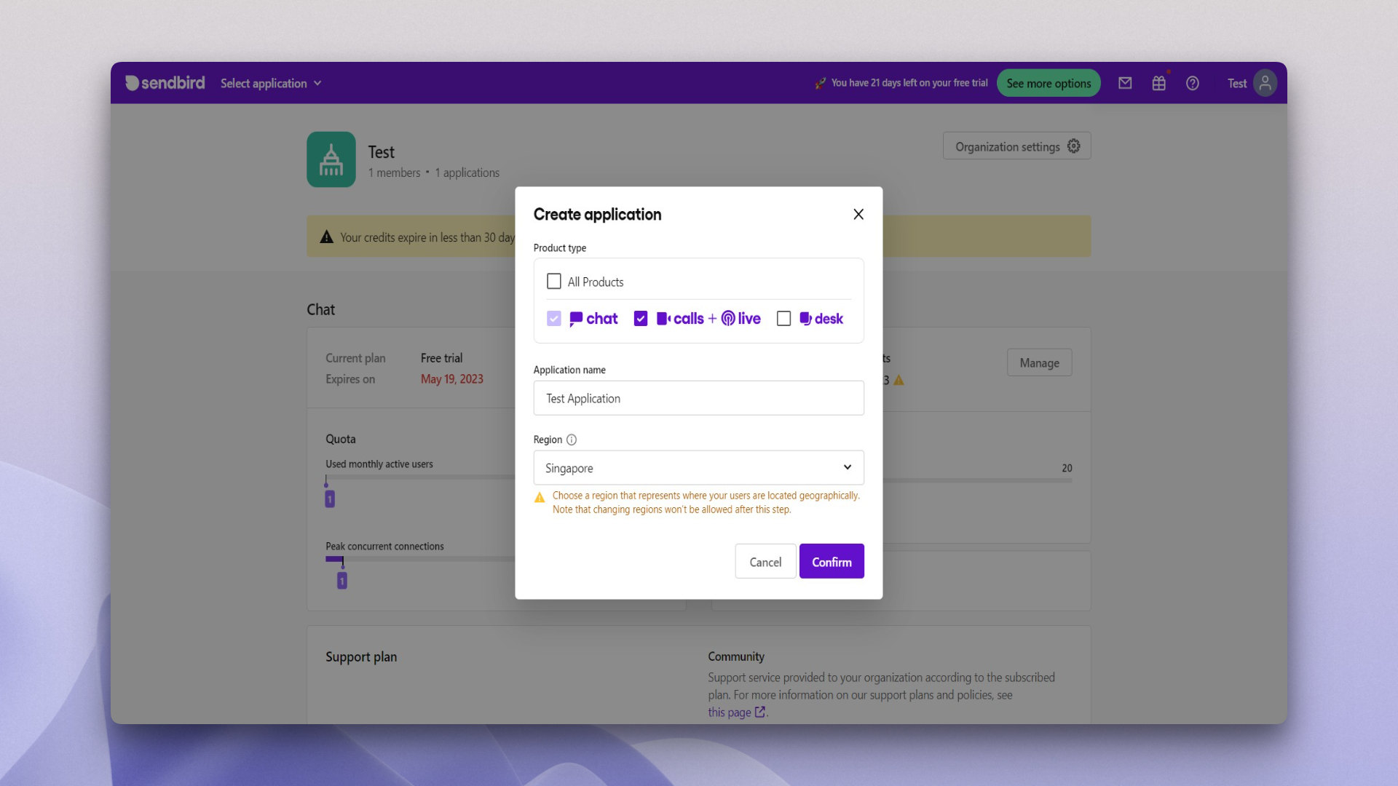
Task: Click the warning triangle beside credits expiry message
Action: point(326,236)
